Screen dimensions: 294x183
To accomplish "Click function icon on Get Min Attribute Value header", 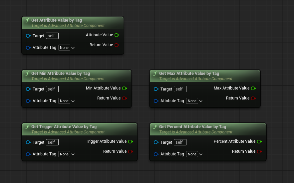I will [27, 74].
